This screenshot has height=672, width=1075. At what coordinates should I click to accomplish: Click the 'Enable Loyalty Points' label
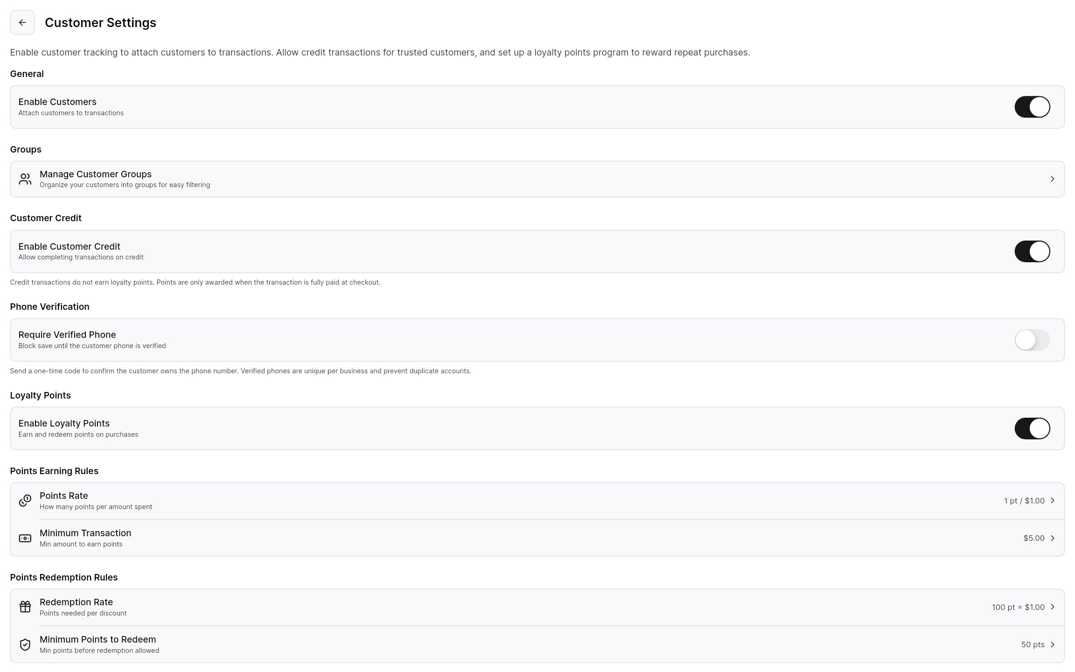[64, 423]
